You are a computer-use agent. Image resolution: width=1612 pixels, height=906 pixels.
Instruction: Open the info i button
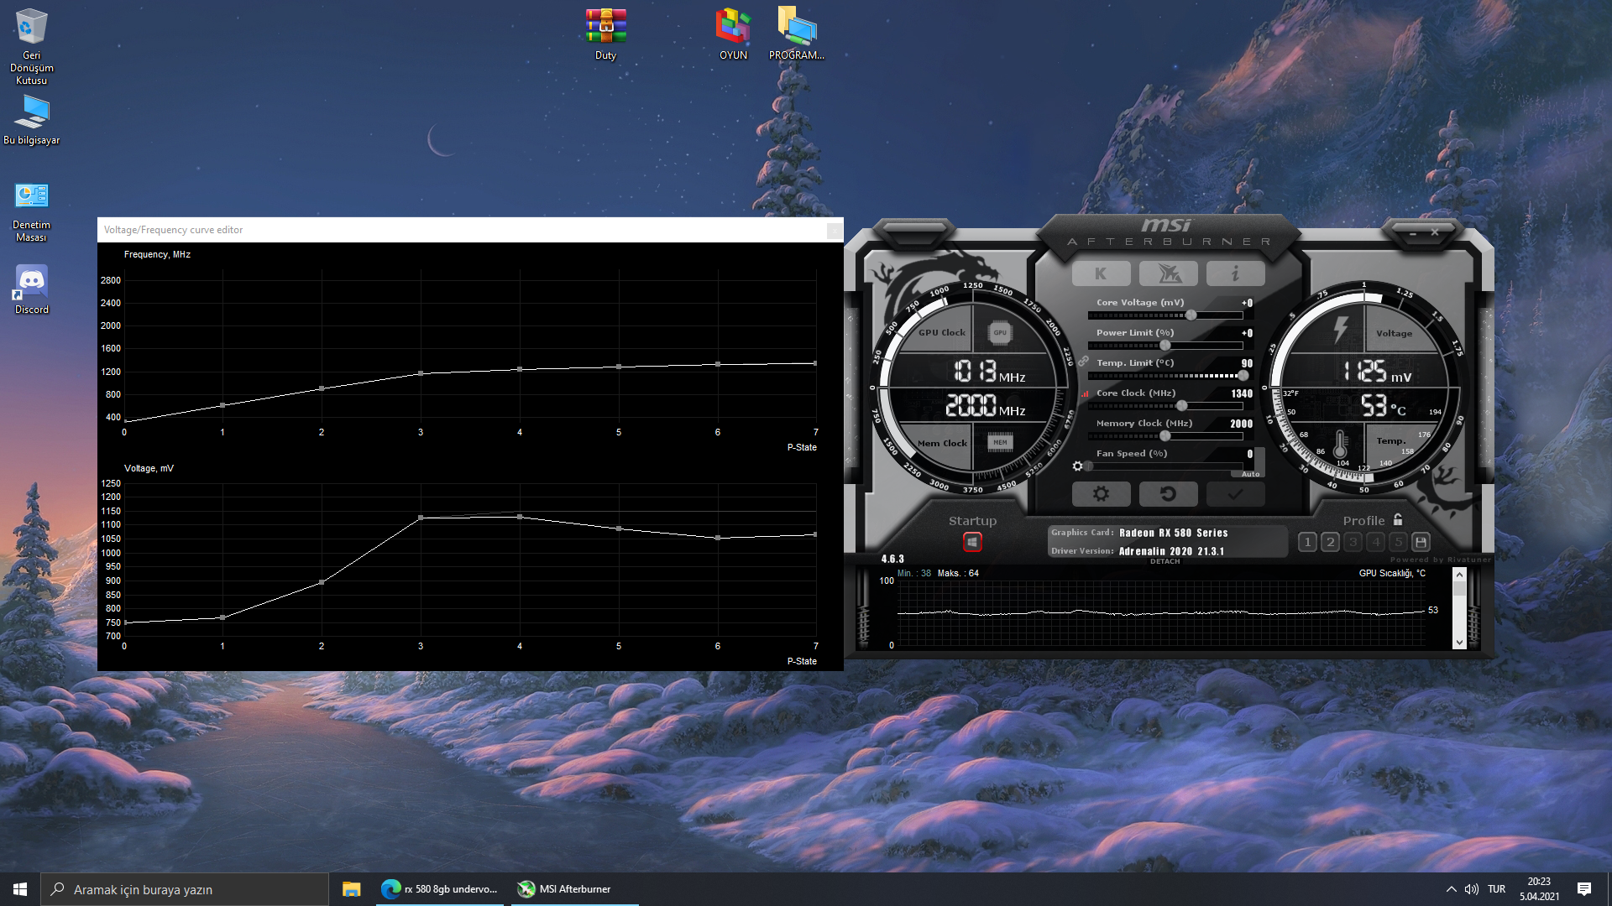click(1235, 273)
